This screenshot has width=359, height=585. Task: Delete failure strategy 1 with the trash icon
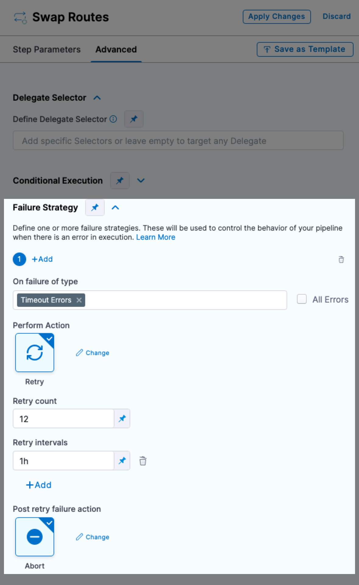click(x=341, y=259)
